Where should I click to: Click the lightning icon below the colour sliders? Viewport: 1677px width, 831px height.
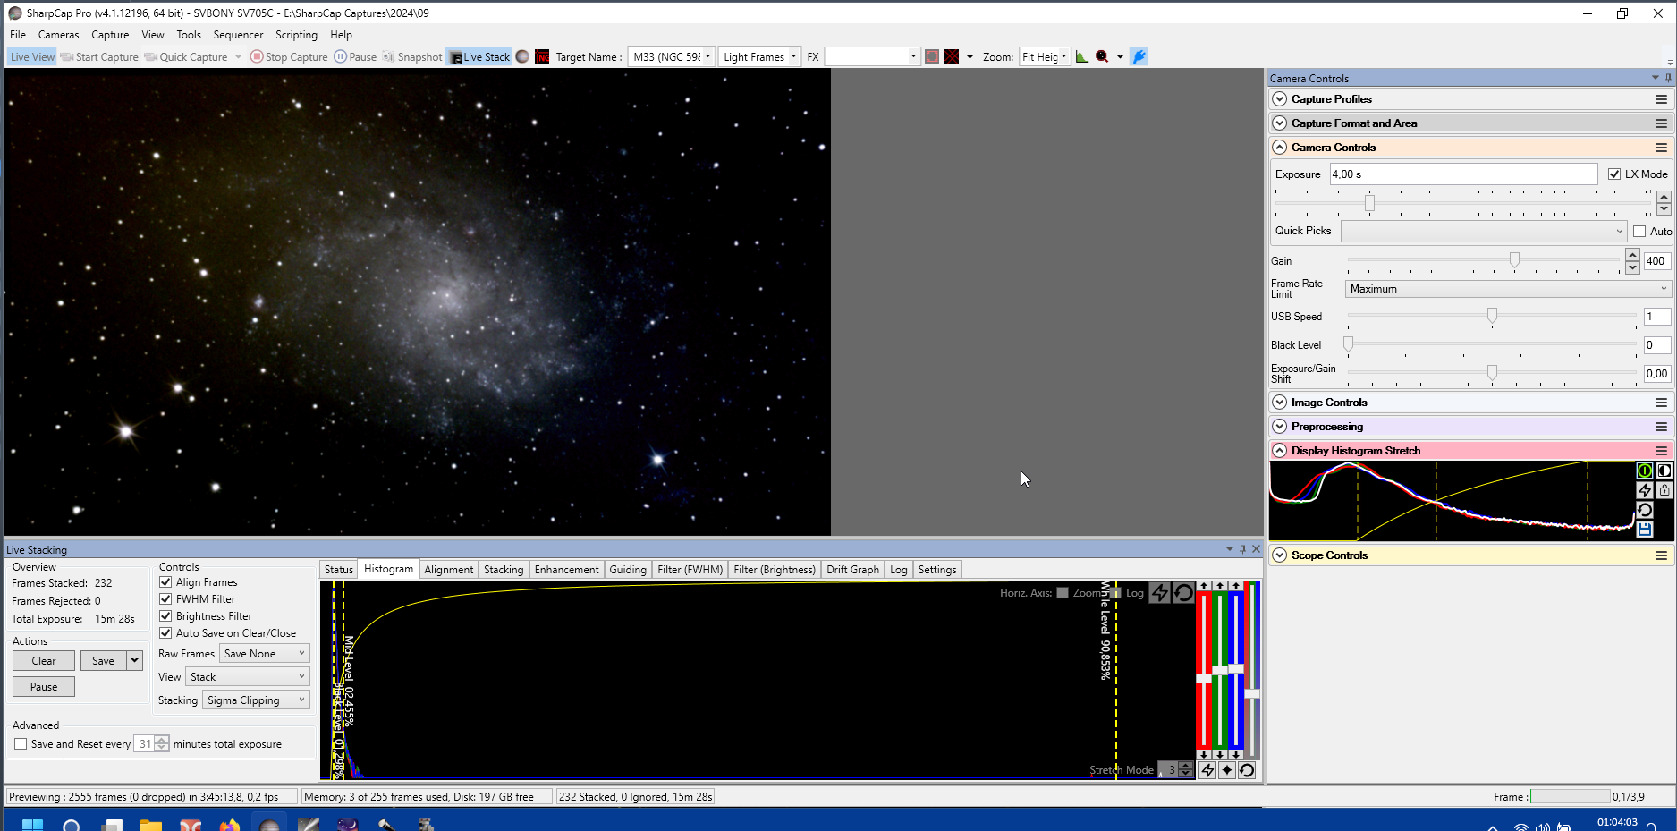pyautogui.click(x=1207, y=770)
